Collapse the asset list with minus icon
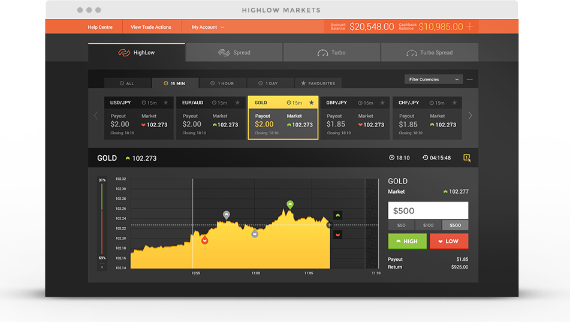Image resolution: width=570 pixels, height=322 pixels. [469, 79]
